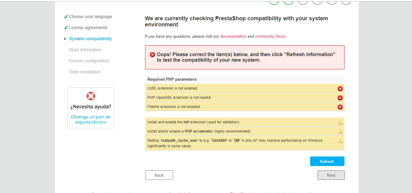Select the Store information step
412x193 pixels.
pyautogui.click(x=85, y=50)
